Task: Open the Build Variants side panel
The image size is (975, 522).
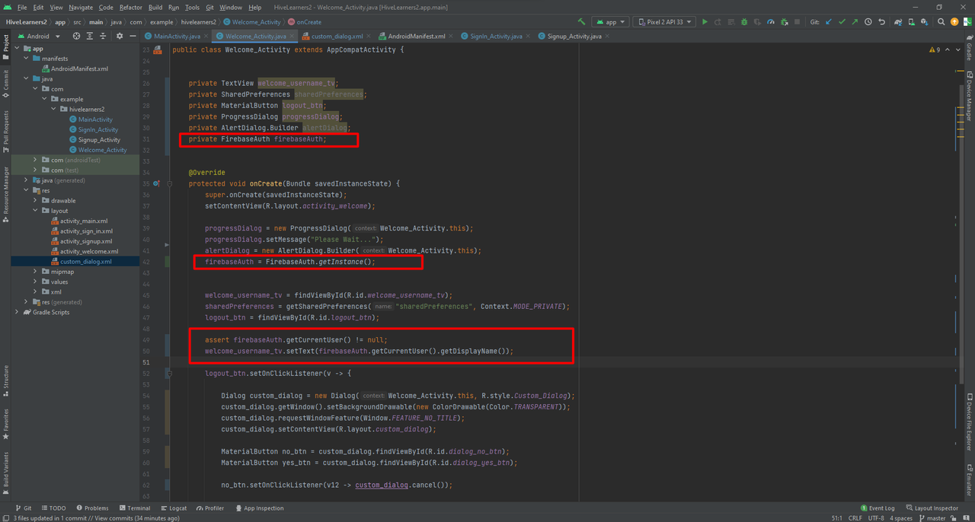Action: pos(5,472)
